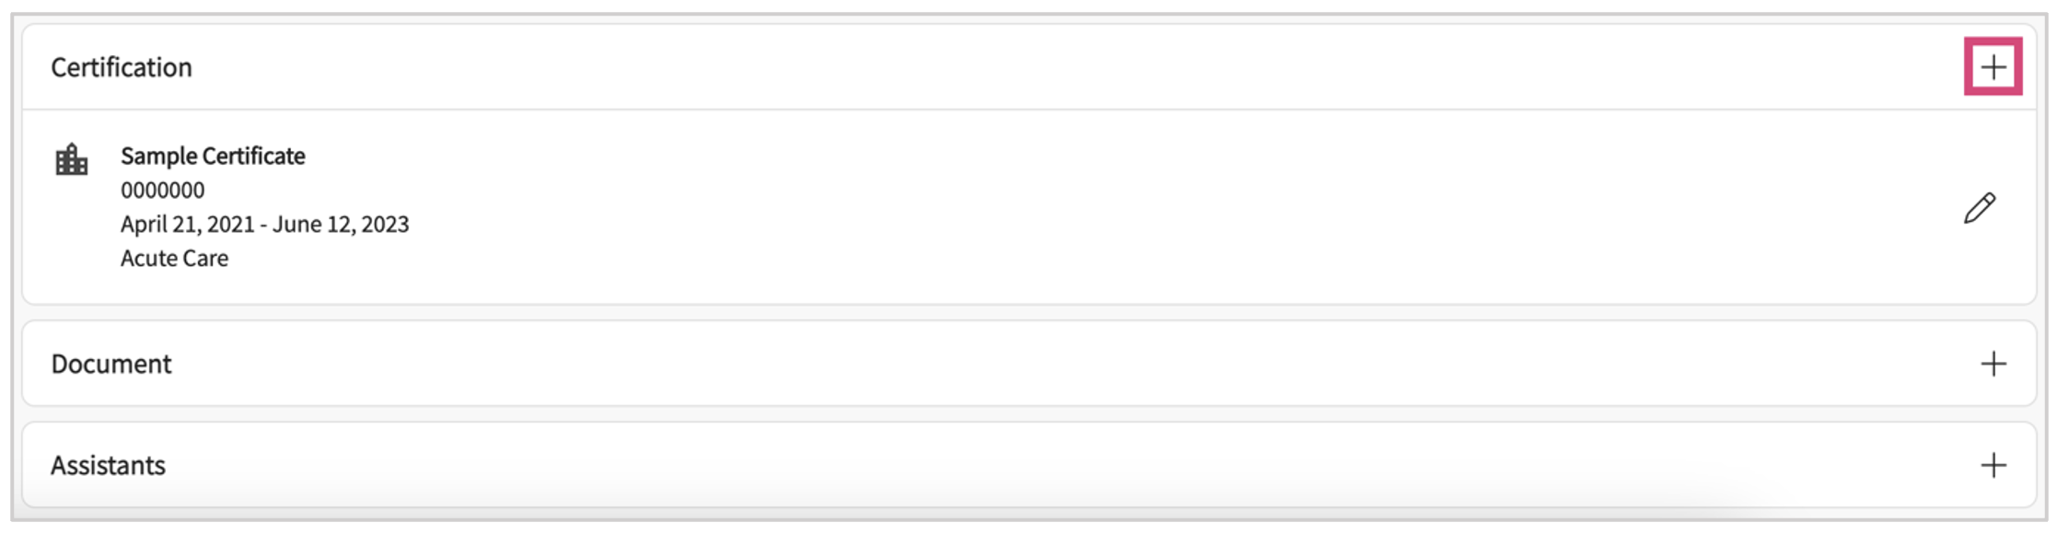Click empty space in Certification header bar
The image size is (2057, 534).
[1013, 67]
